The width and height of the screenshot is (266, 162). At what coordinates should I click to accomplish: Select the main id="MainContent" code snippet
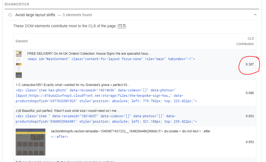click(111, 59)
